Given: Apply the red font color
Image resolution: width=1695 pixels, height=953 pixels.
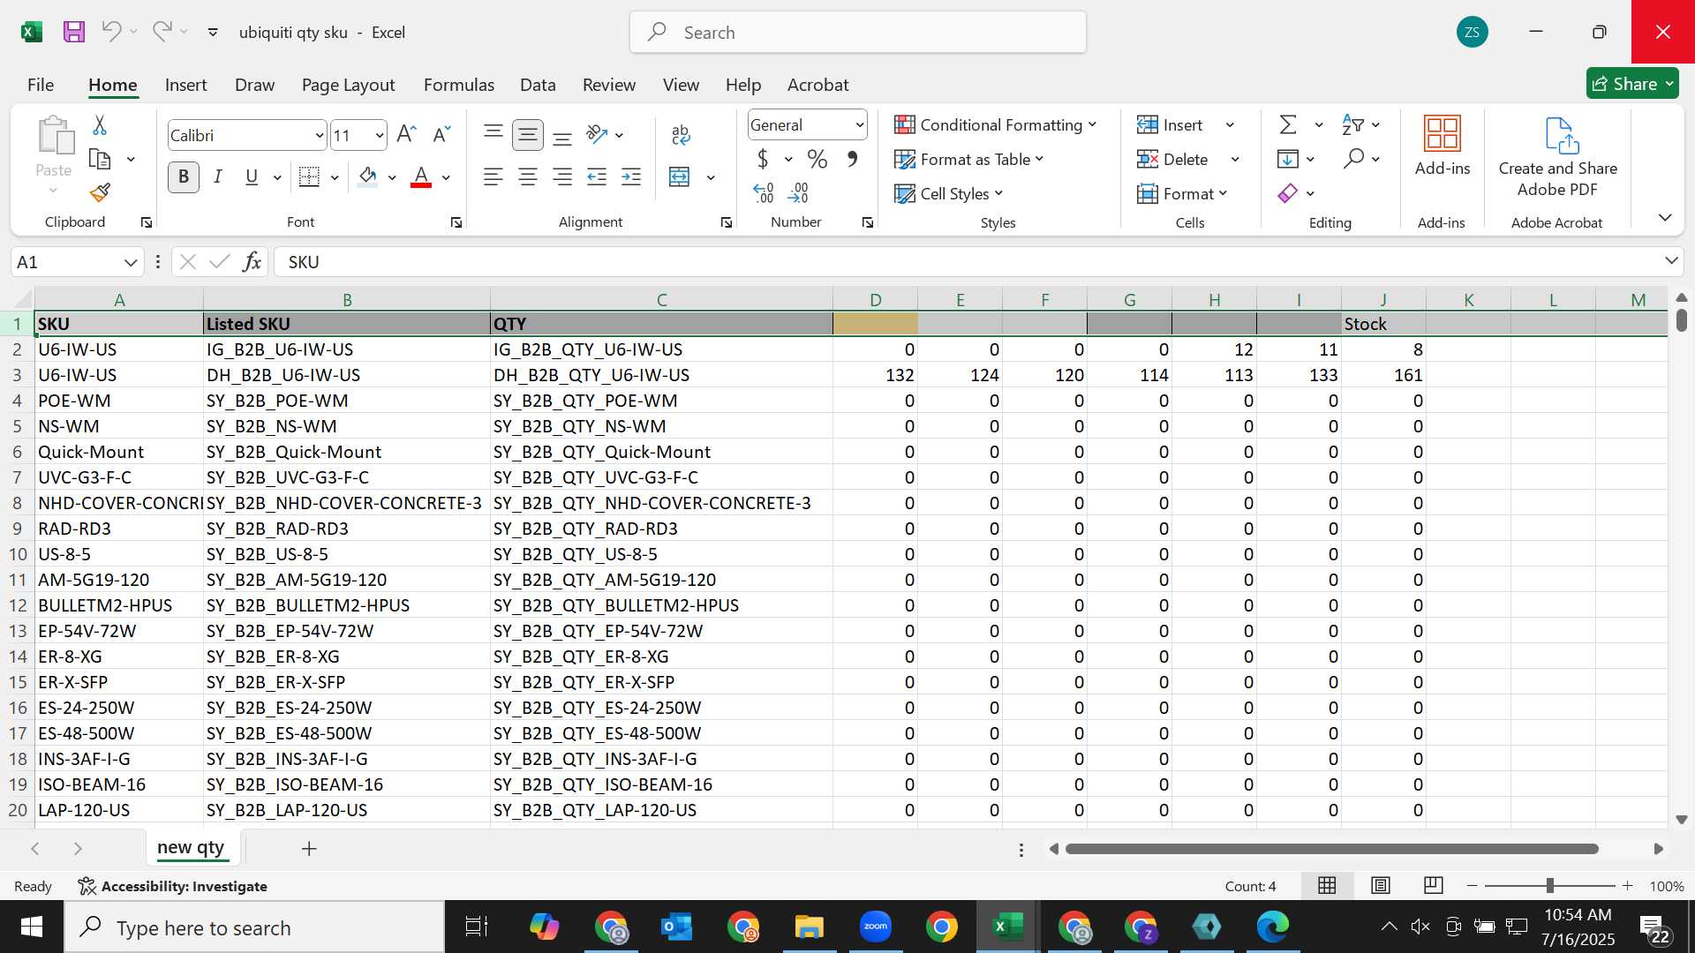Looking at the screenshot, I should [x=421, y=177].
